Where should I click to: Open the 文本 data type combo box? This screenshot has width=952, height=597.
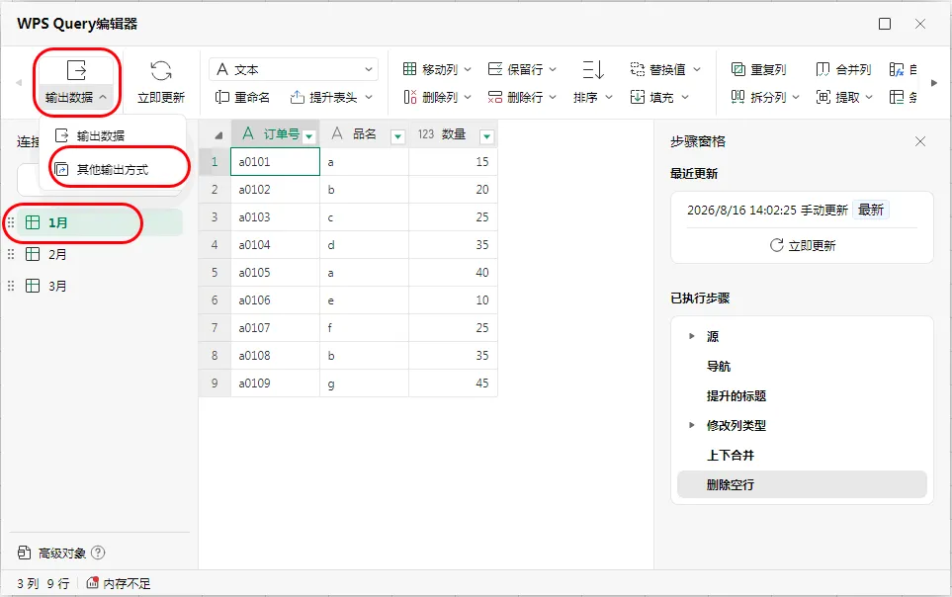[x=294, y=69]
